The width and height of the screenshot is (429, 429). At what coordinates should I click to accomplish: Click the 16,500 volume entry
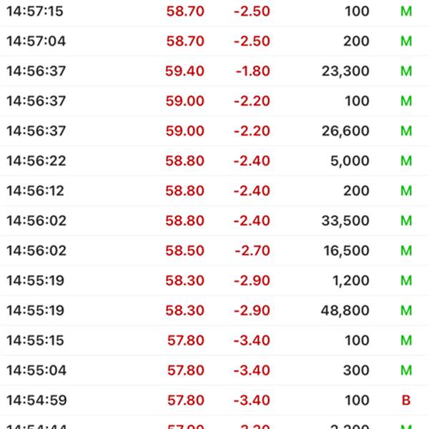point(345,251)
